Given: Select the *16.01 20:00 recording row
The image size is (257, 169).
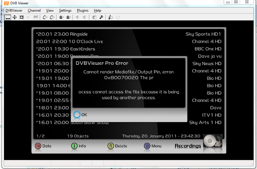Looking at the screenshot, I should (x=129, y=122).
